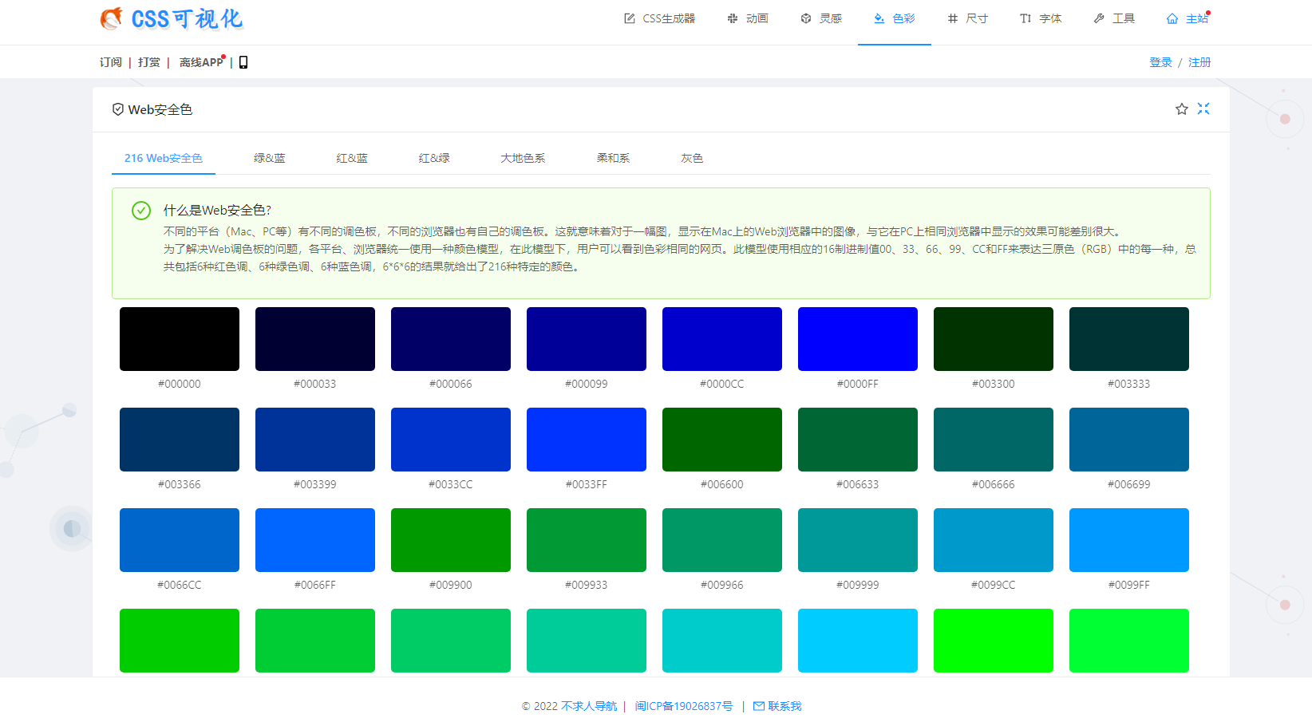Open the 尺寸 navigation item
Image resolution: width=1312 pixels, height=718 pixels.
(967, 18)
